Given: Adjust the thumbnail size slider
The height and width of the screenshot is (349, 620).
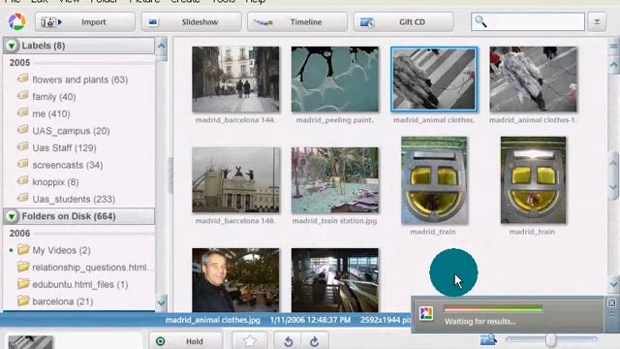Looking at the screenshot, I should (551, 340).
